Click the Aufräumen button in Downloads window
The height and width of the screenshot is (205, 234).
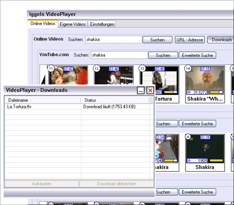(42, 184)
